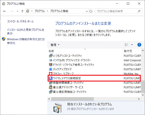Expand the view options dropdown arrow
Image resolution: width=145 pixels, height=115 pixels.
coord(132,45)
